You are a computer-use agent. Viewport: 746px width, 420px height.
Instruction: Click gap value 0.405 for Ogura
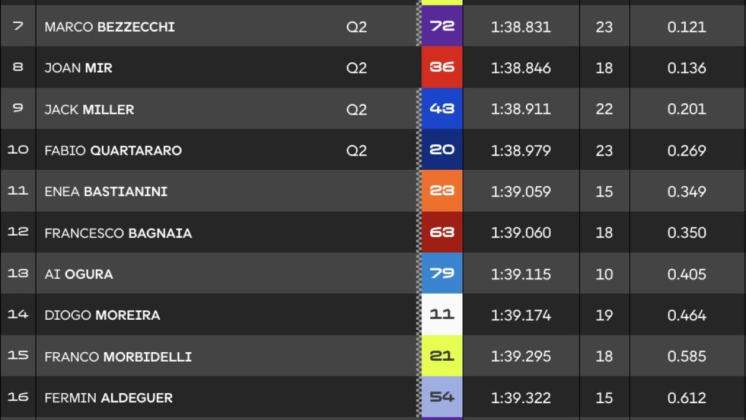[x=687, y=274]
